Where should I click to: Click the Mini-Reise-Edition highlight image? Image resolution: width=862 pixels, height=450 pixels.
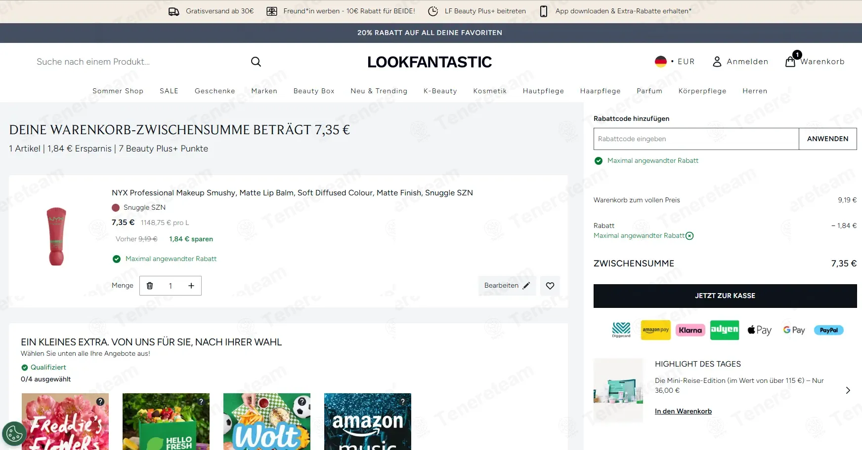618,390
